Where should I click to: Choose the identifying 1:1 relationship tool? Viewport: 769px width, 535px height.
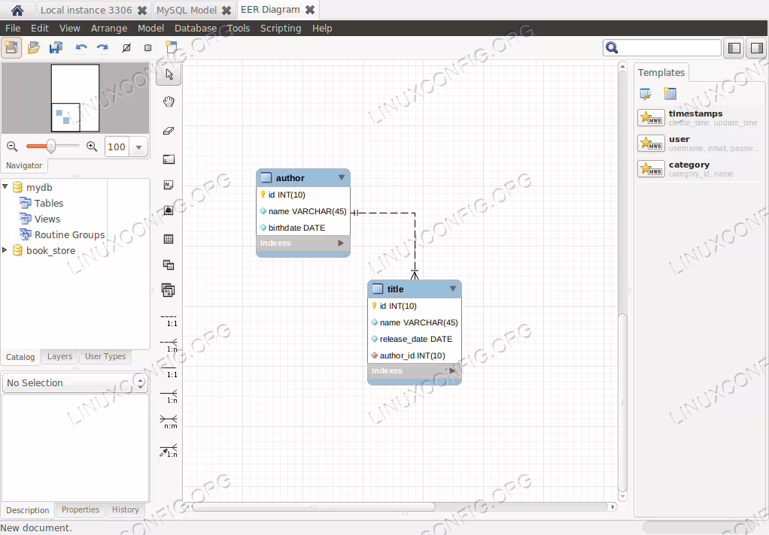[169, 371]
